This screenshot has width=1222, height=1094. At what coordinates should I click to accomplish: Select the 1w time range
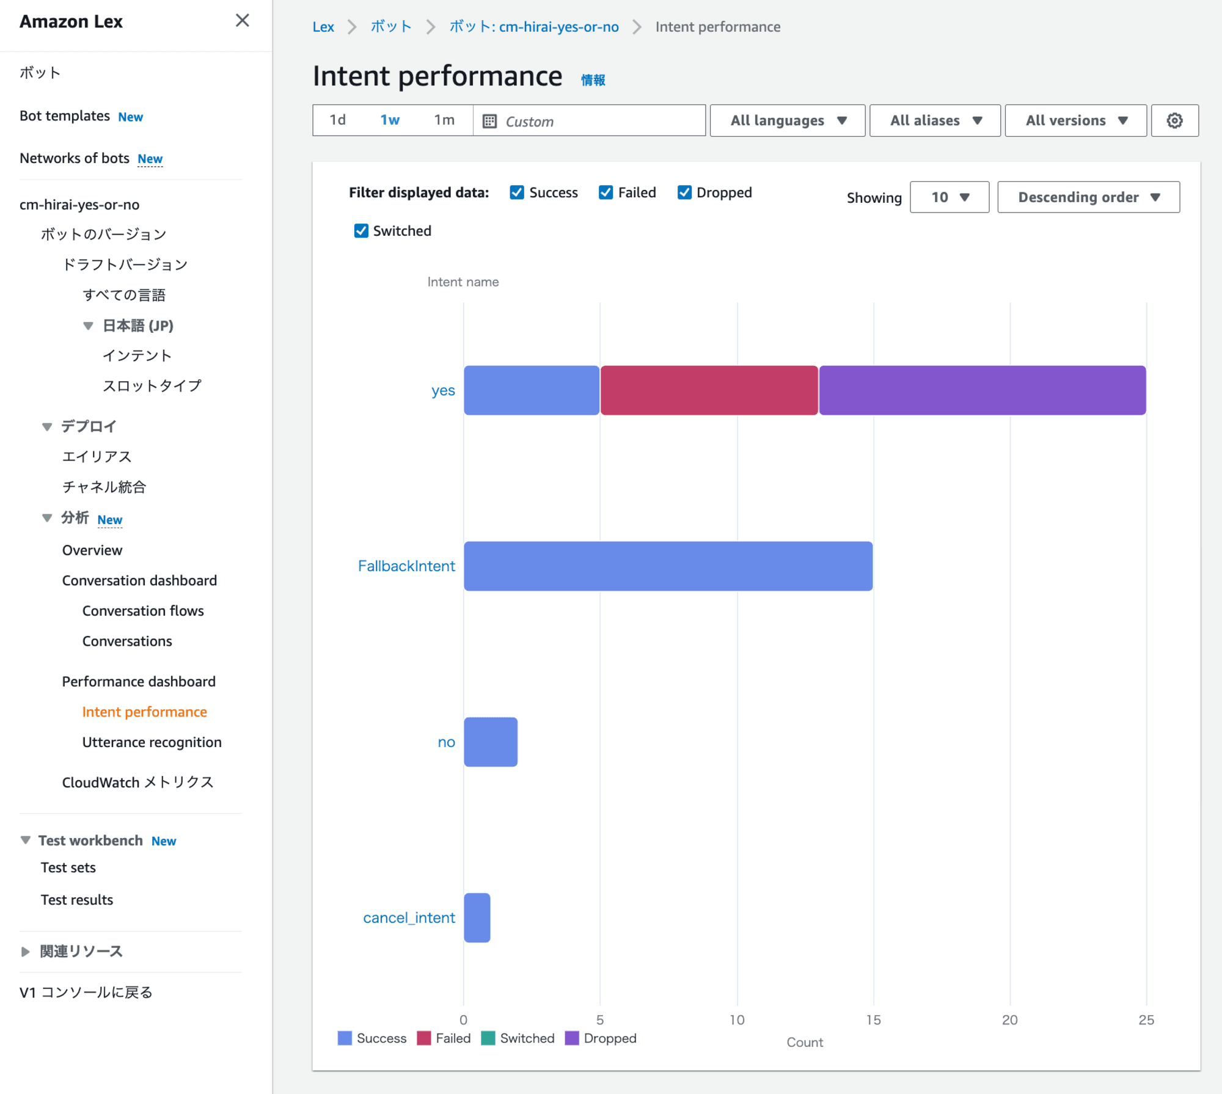click(390, 120)
